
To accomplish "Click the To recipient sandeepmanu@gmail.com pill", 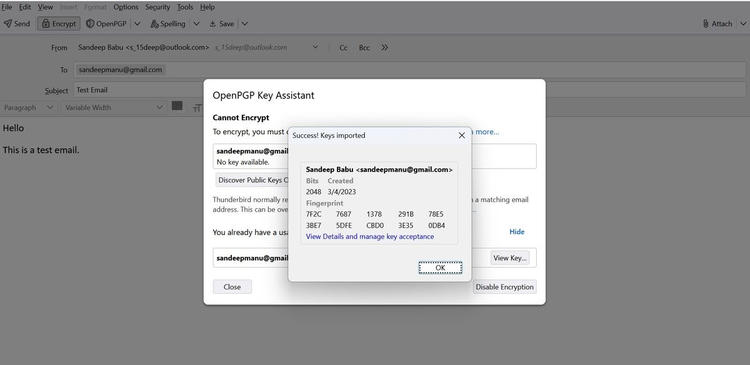I will 121,70.
